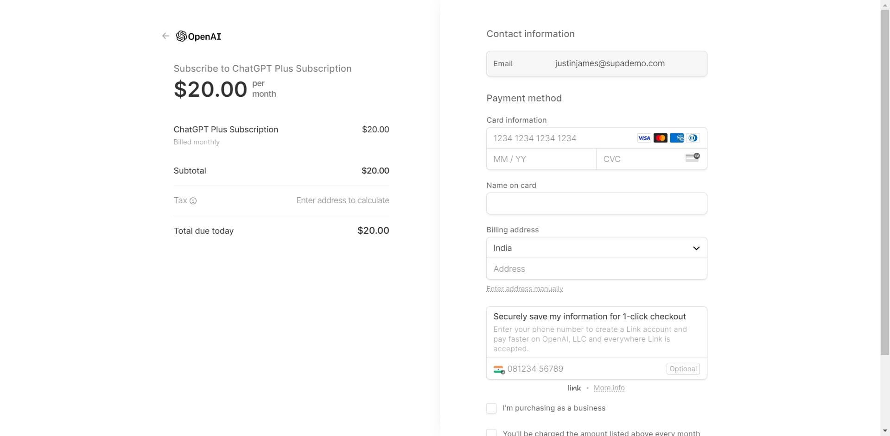Click the OpenAI logo
890x436 pixels.
click(x=182, y=36)
